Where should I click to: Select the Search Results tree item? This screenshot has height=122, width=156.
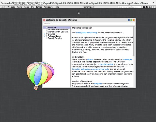tap(55, 38)
